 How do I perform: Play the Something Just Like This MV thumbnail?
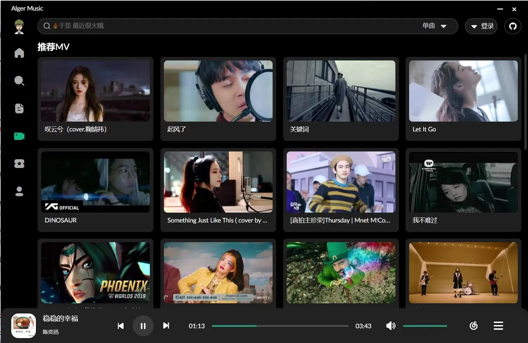(x=218, y=182)
